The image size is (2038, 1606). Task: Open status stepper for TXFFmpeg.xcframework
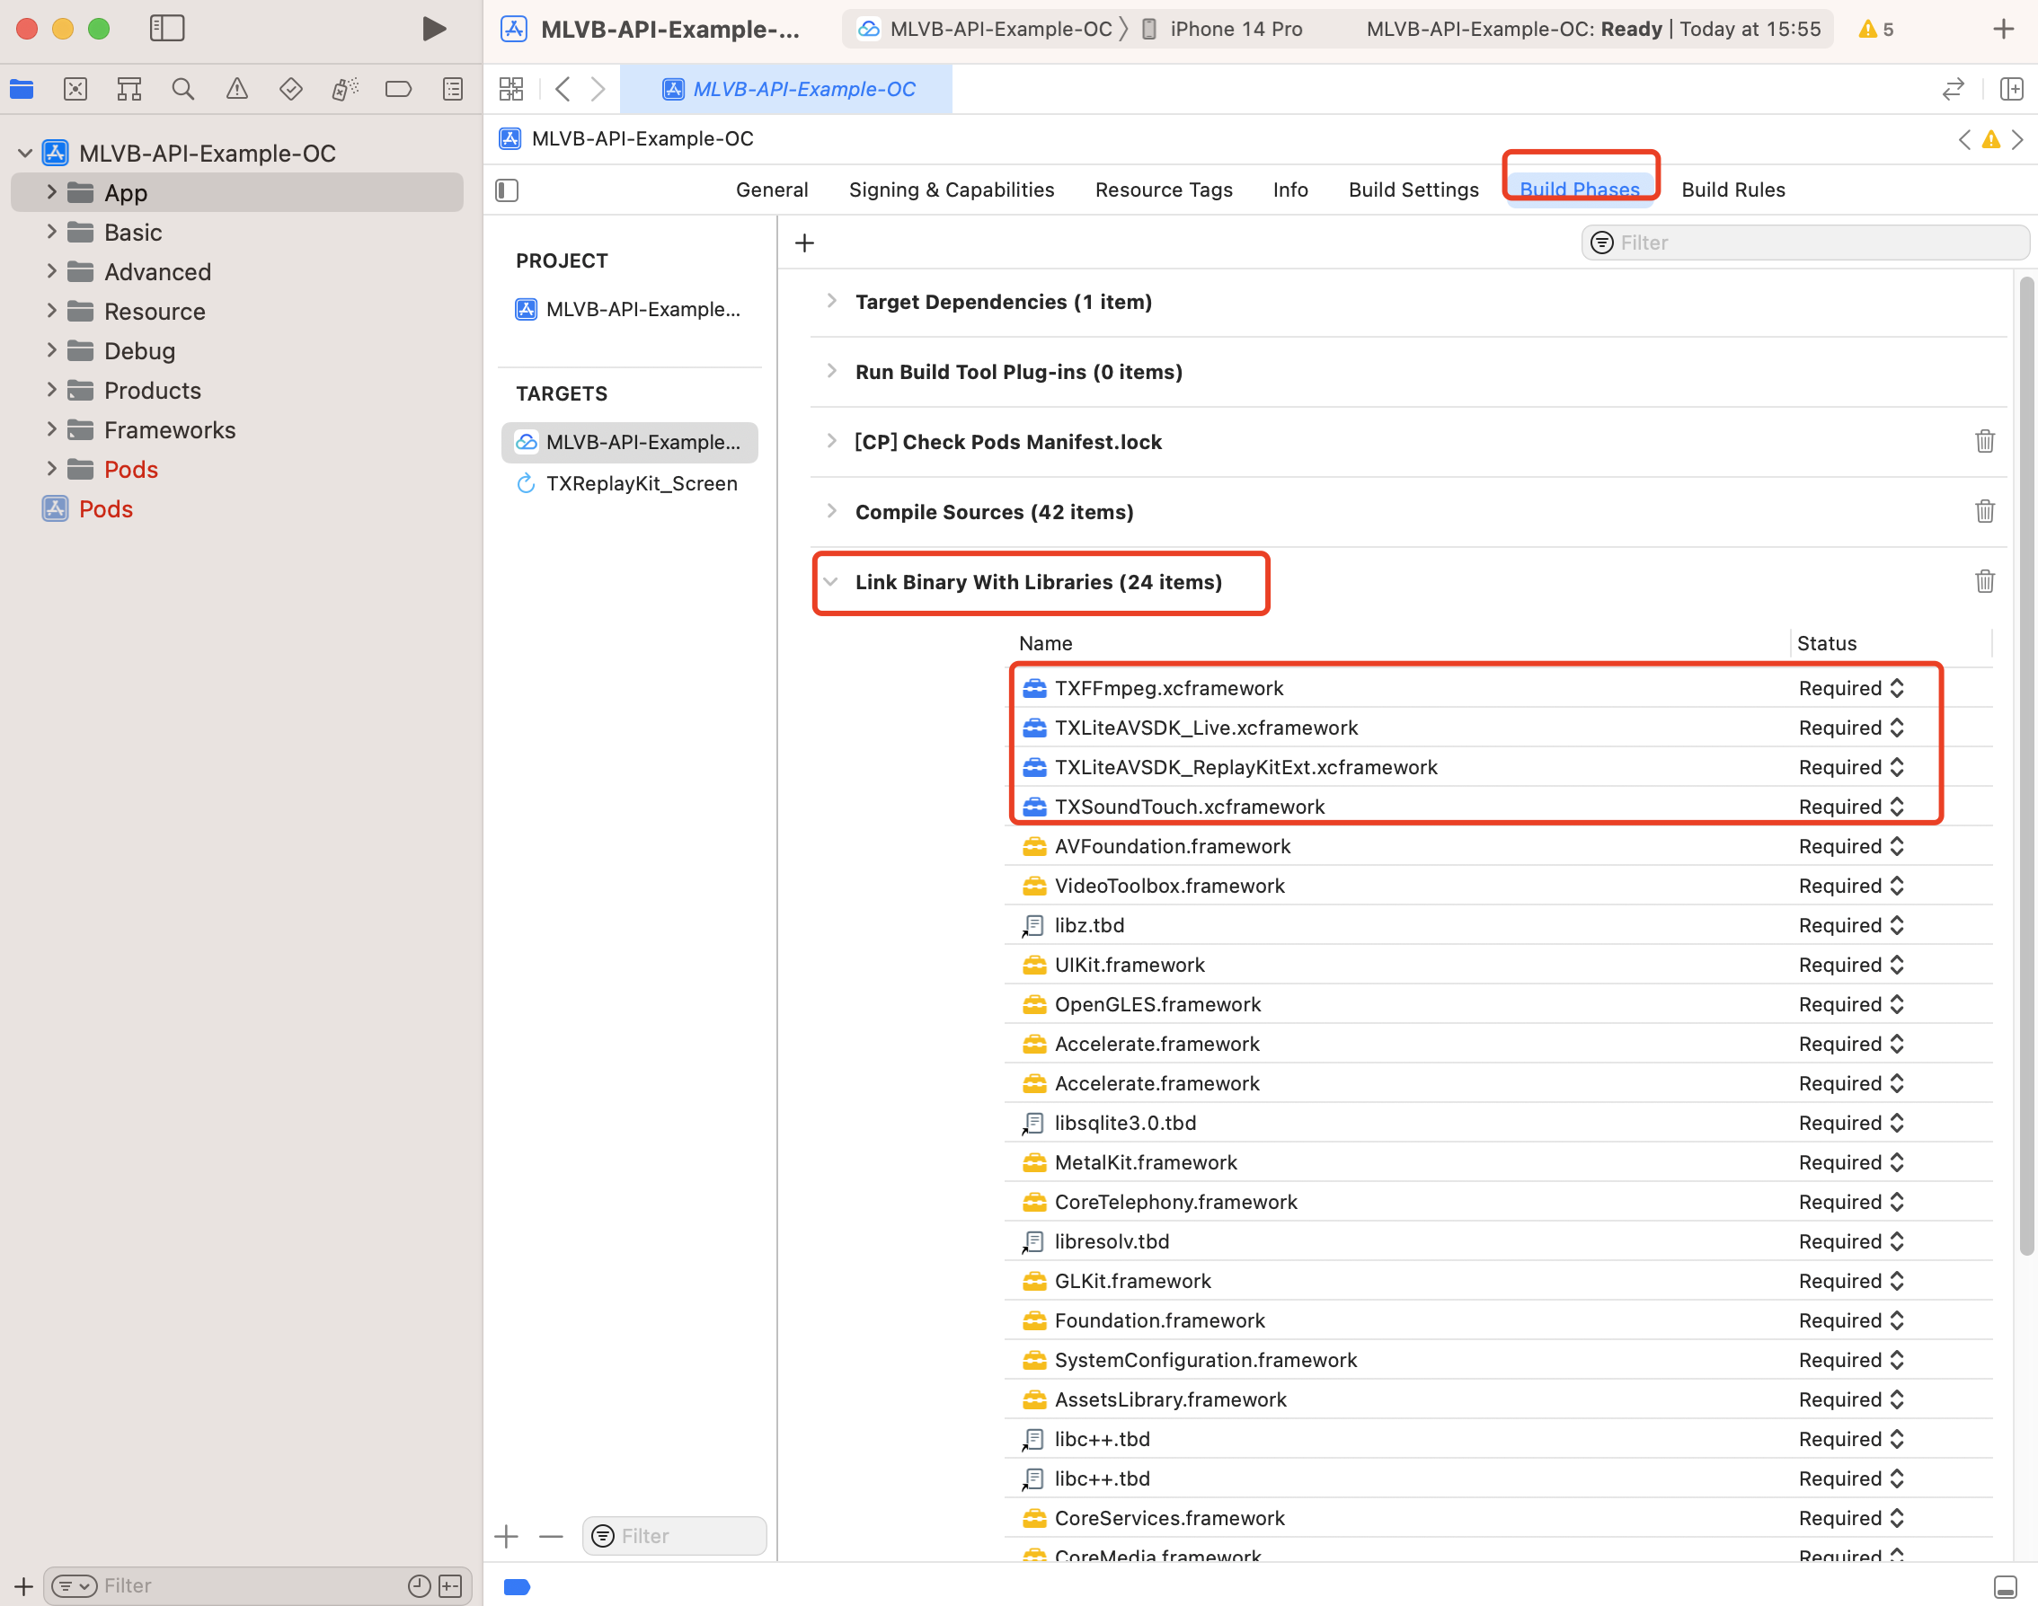click(1896, 688)
